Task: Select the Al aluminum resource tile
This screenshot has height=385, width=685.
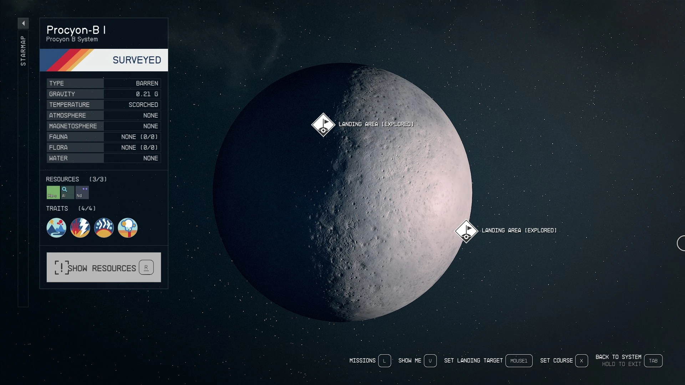Action: point(67,192)
